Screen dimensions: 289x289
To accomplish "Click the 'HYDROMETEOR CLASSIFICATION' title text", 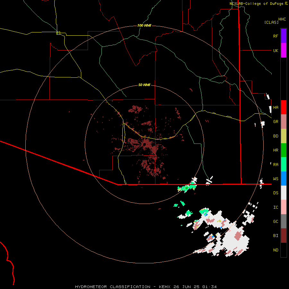I will point(113,287).
